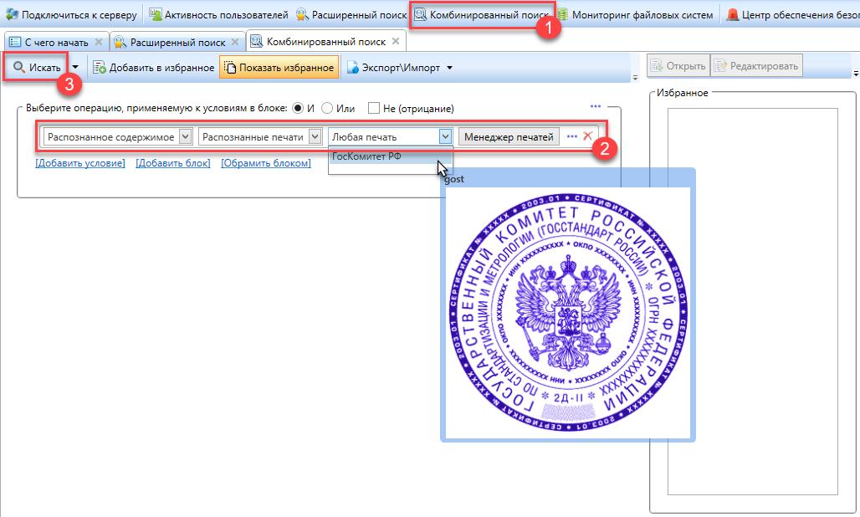Click the Добавить условие link
This screenshot has height=517, width=860.
(80, 163)
